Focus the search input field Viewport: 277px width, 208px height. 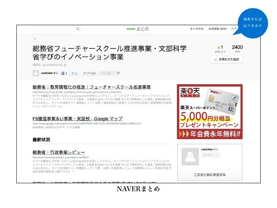click(x=54, y=29)
